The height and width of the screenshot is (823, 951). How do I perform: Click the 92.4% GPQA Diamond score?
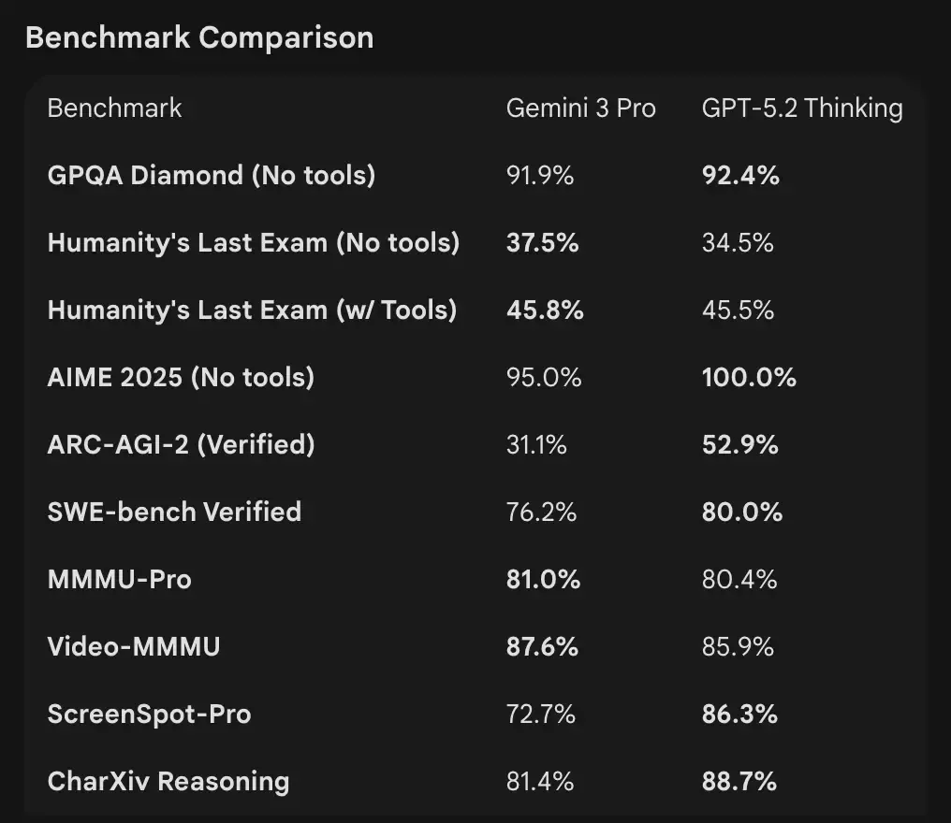click(x=740, y=176)
